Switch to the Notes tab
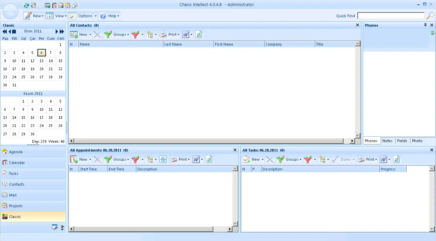The image size is (436, 241). (387, 141)
